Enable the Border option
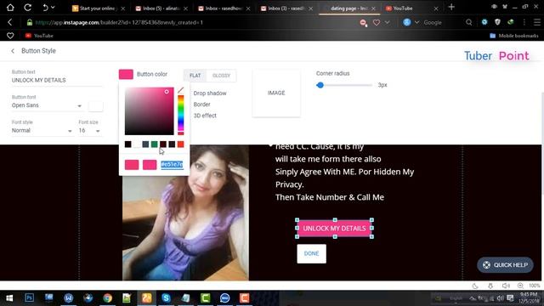This screenshot has height=306, width=544. click(x=202, y=105)
